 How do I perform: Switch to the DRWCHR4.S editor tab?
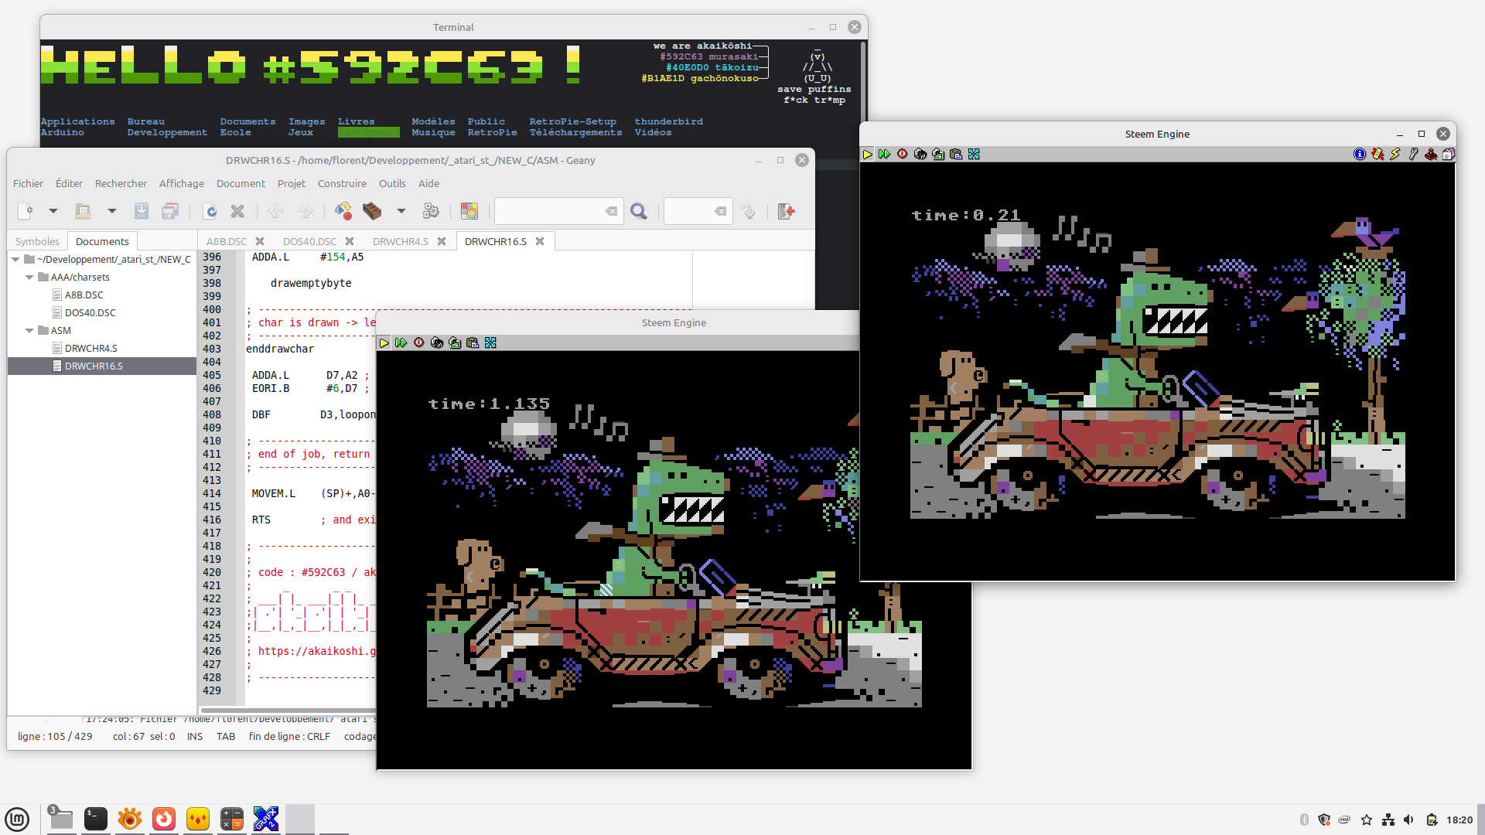point(401,241)
